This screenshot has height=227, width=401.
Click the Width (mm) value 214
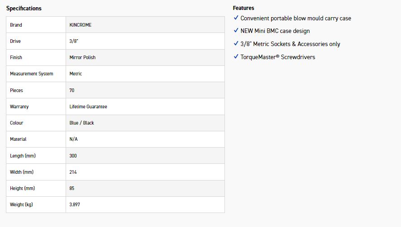coord(73,172)
